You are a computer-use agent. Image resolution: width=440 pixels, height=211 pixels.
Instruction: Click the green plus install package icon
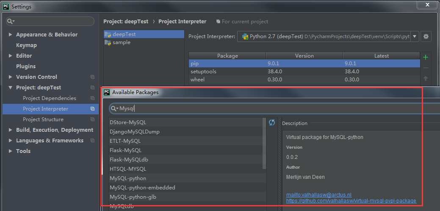[426, 58]
